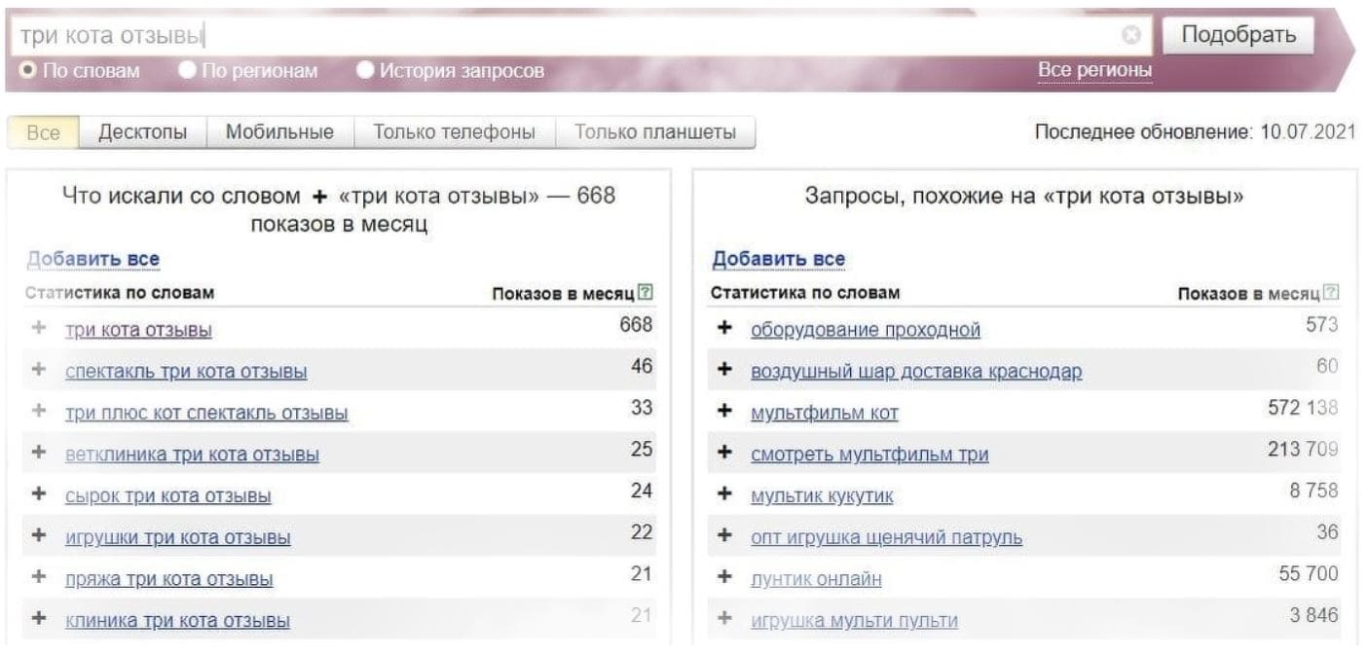1367x656 pixels.
Task: Add 'игрушка мульти пульти' using plus icon
Action: pos(723,619)
